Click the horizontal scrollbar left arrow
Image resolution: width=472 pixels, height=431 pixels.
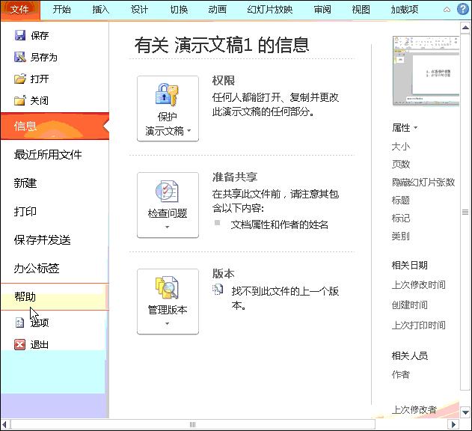[x=4, y=425]
